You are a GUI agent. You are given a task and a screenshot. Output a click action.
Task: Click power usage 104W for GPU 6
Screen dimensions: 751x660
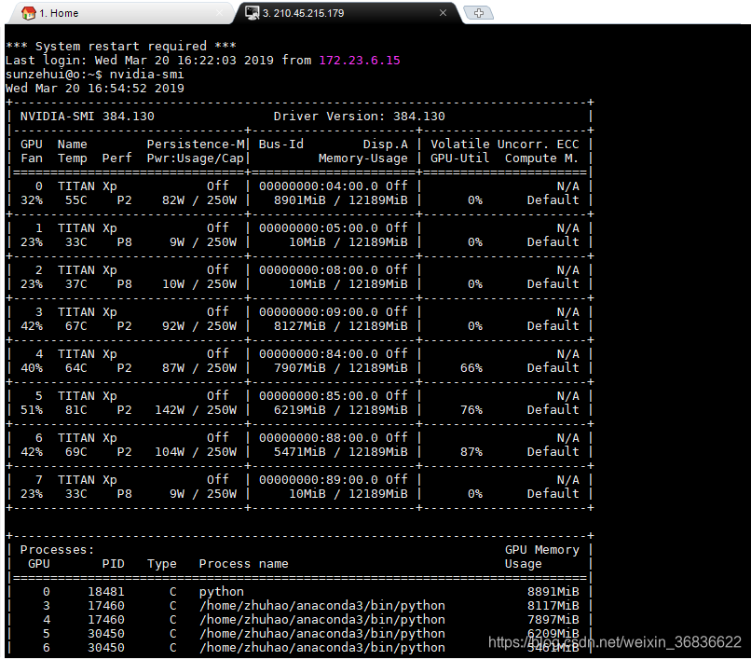click(x=170, y=452)
